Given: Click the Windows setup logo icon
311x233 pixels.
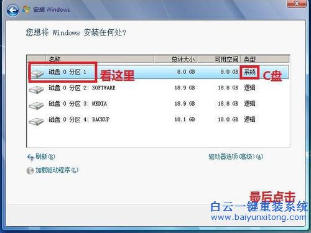Looking at the screenshot, I should point(26,10).
